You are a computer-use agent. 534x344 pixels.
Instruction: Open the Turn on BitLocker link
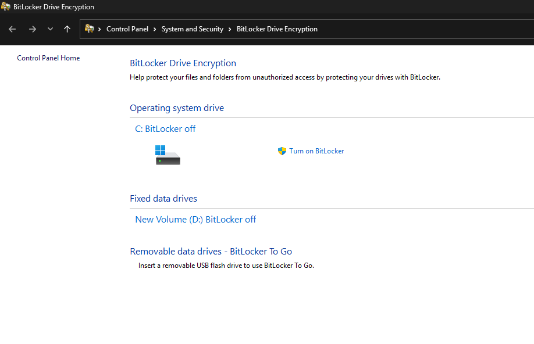click(316, 150)
